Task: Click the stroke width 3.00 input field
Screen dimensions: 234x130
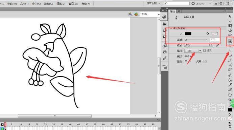Action: [215, 40]
